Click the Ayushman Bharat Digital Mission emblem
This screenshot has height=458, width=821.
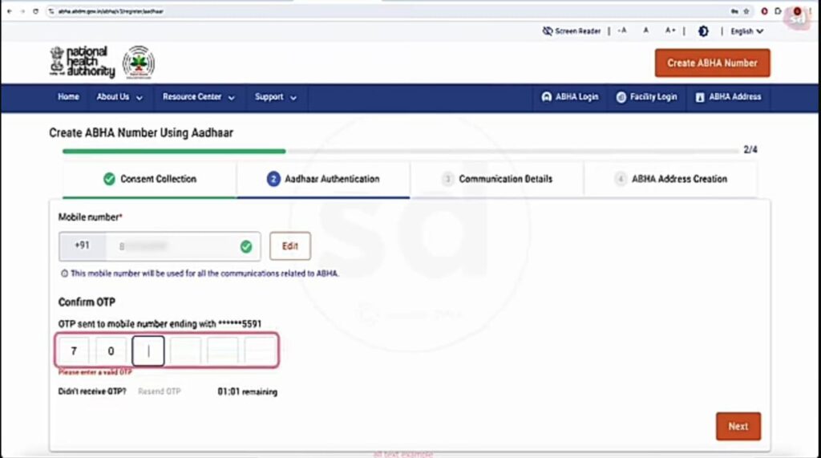(x=138, y=63)
